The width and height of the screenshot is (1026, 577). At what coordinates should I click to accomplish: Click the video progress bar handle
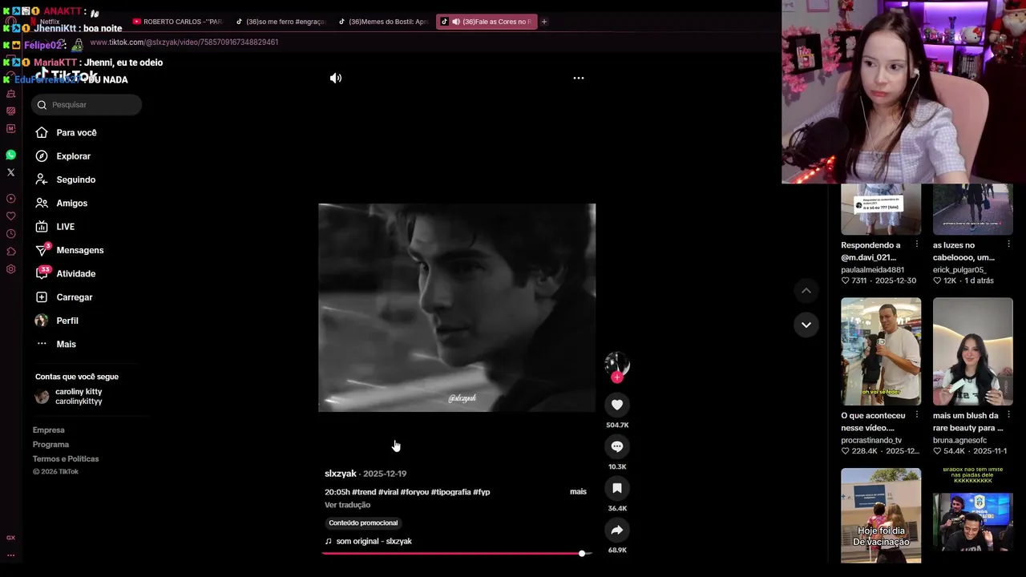click(582, 553)
